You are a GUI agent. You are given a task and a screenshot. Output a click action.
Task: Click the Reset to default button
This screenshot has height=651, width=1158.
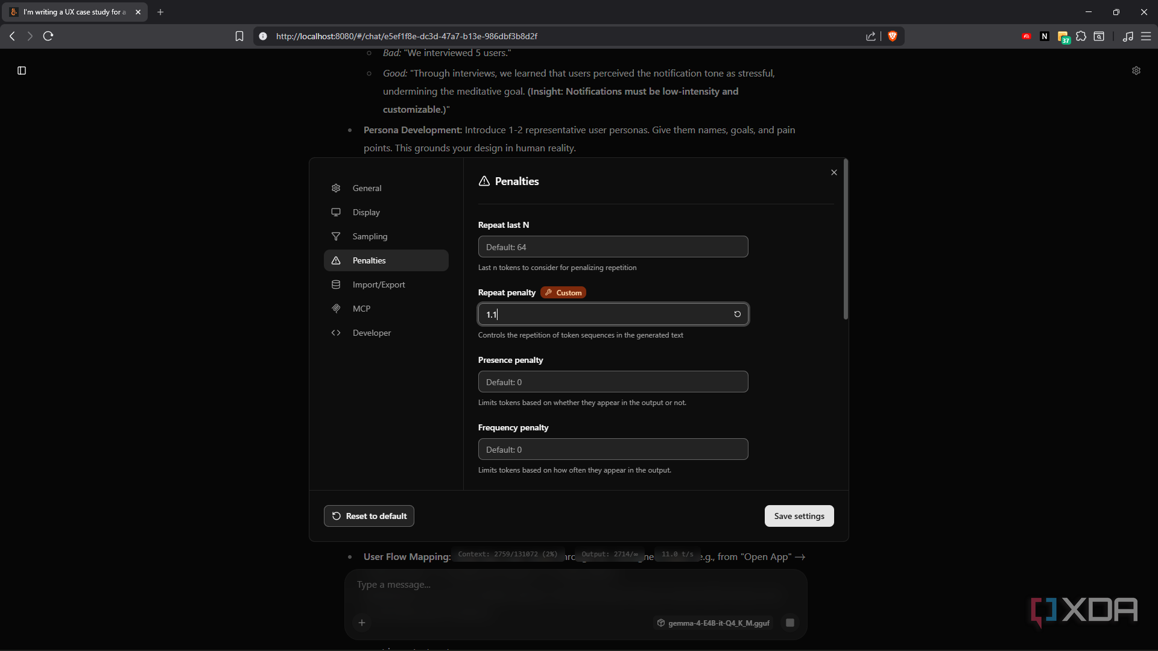click(369, 516)
